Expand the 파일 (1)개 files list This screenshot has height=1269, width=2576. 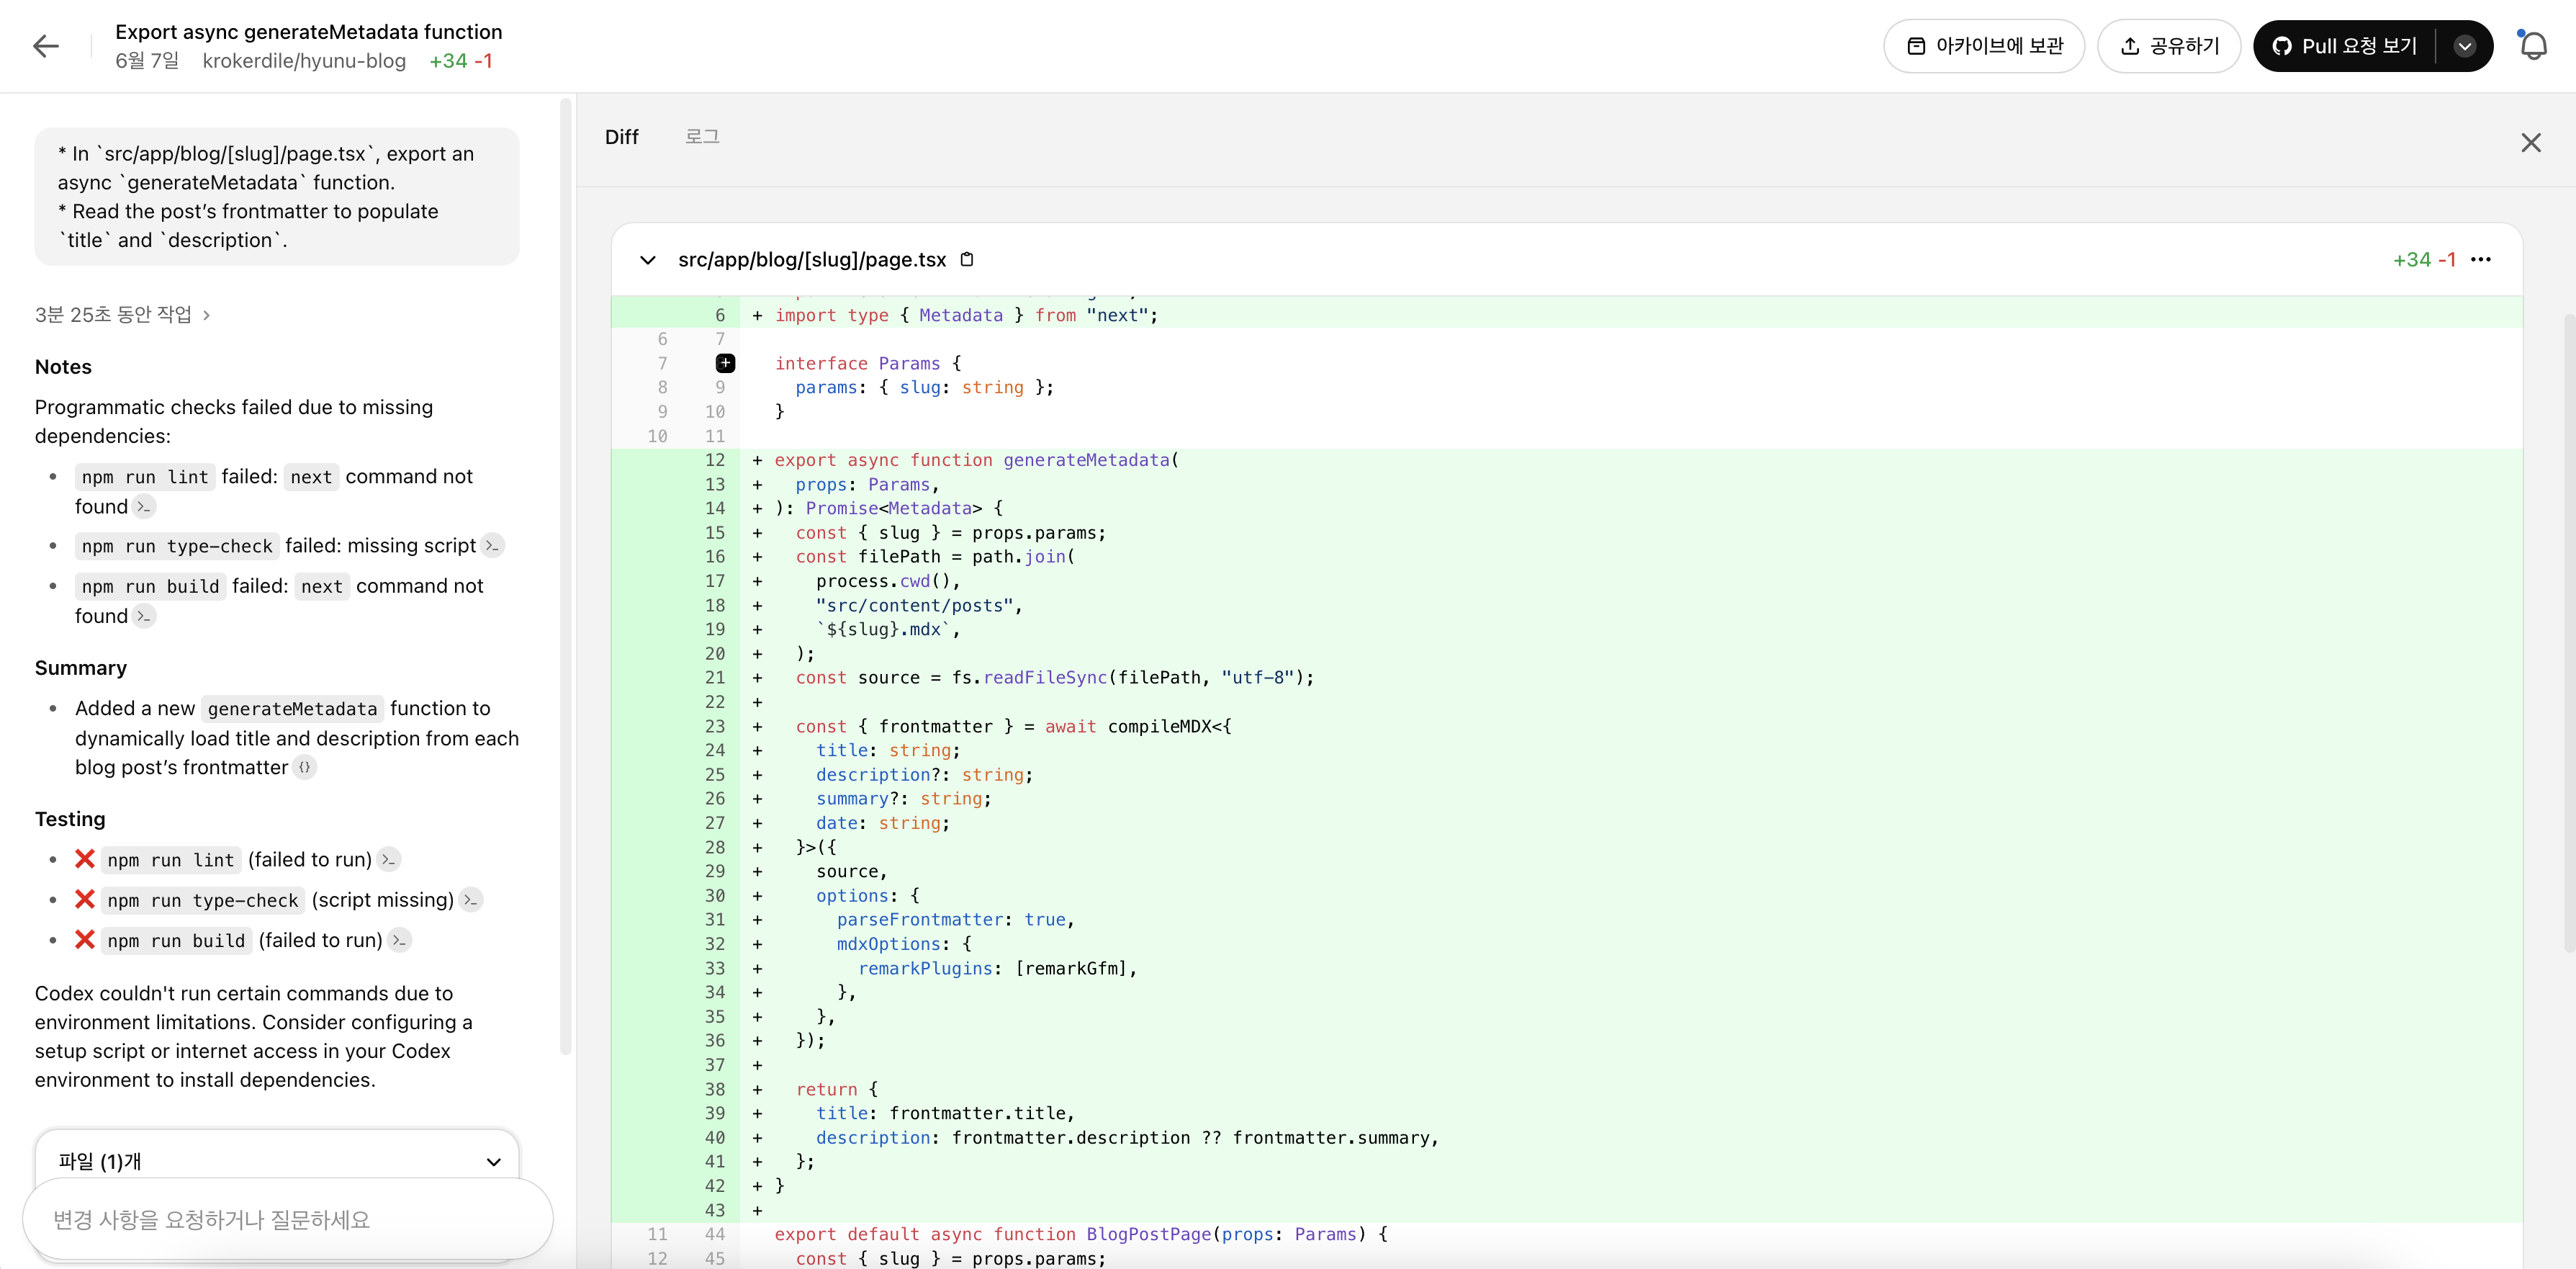point(493,1162)
